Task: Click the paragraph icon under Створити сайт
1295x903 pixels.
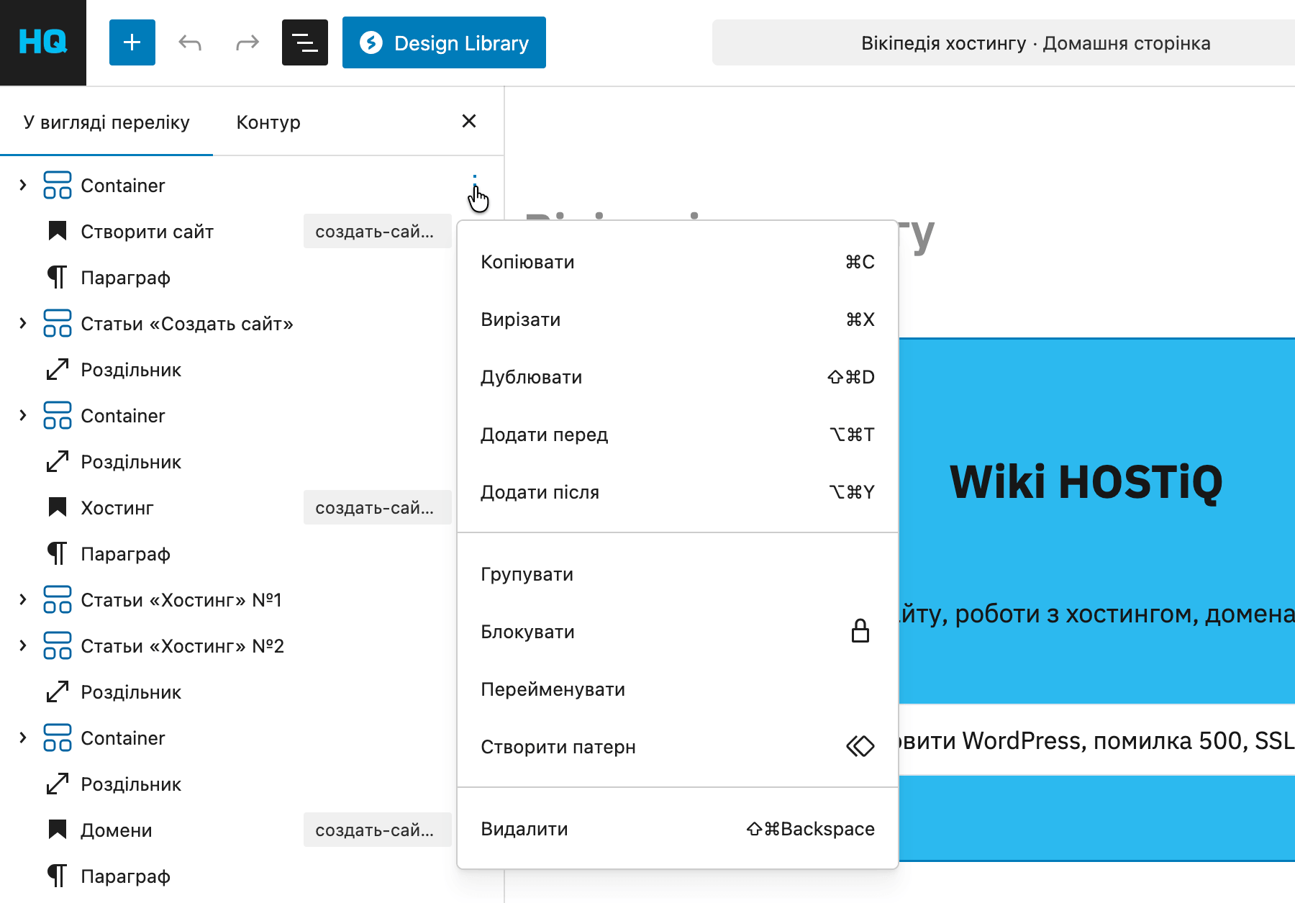Action: point(58,277)
